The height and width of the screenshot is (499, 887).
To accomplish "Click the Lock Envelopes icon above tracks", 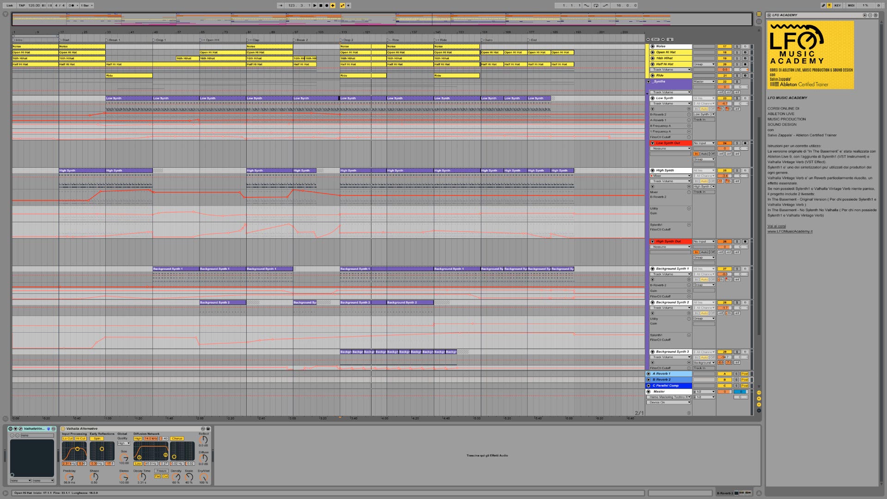I will pyautogui.click(x=670, y=39).
